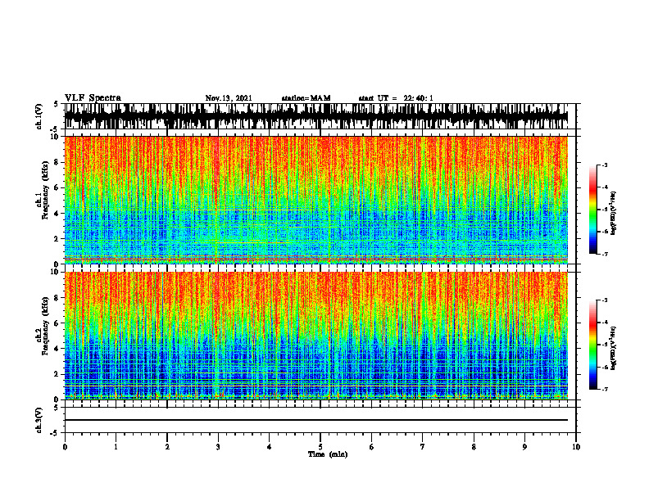The height and width of the screenshot is (501, 649).
Task: Click the "VLF Spectra" plot title
Action: 93,98
